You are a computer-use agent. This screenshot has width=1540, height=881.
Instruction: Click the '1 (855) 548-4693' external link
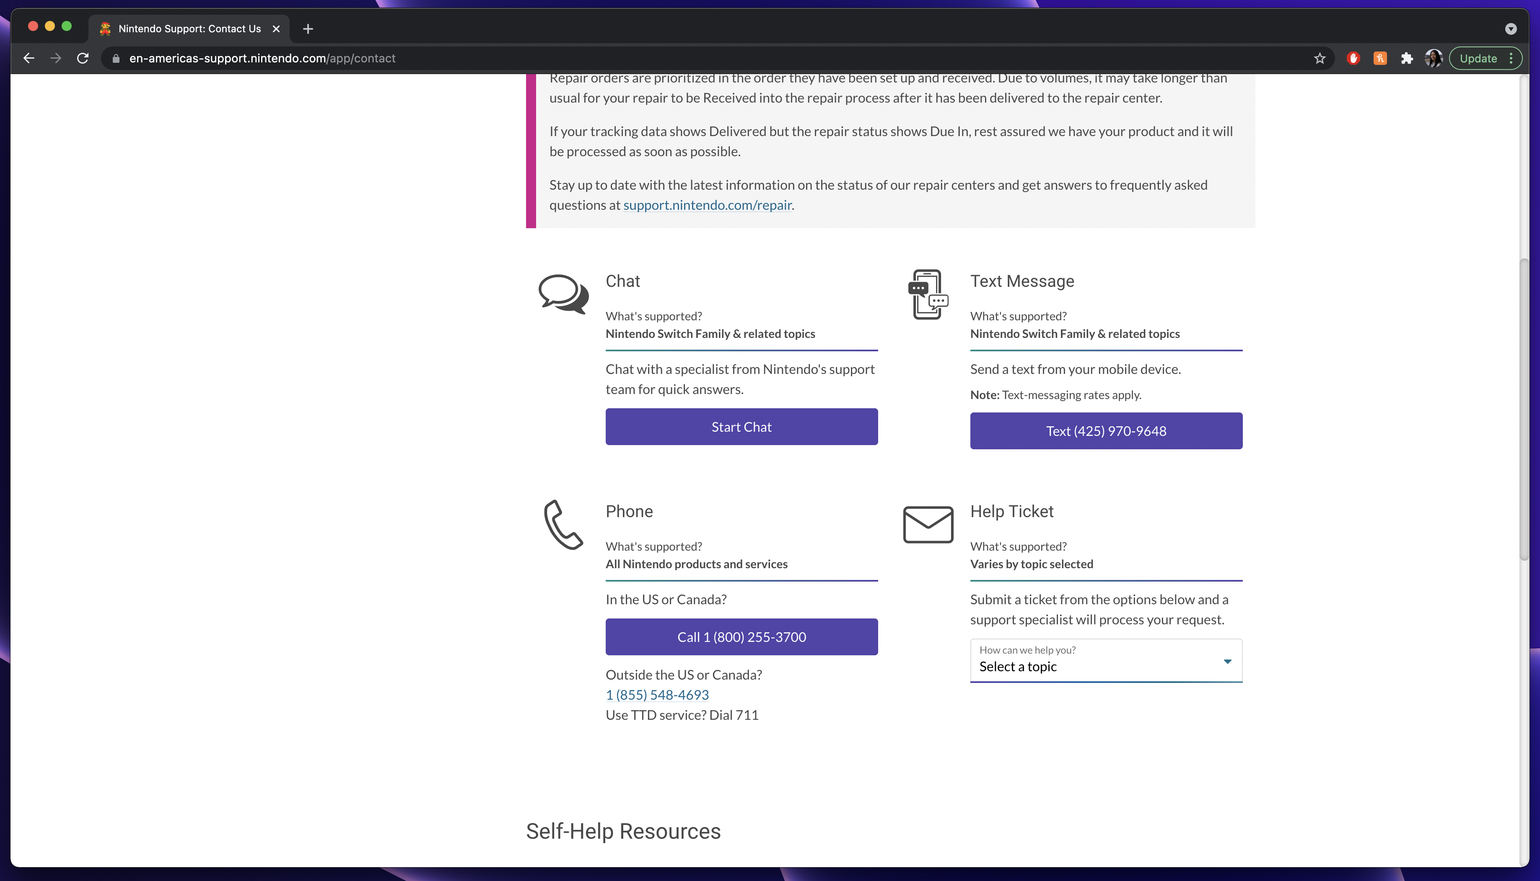click(x=657, y=694)
